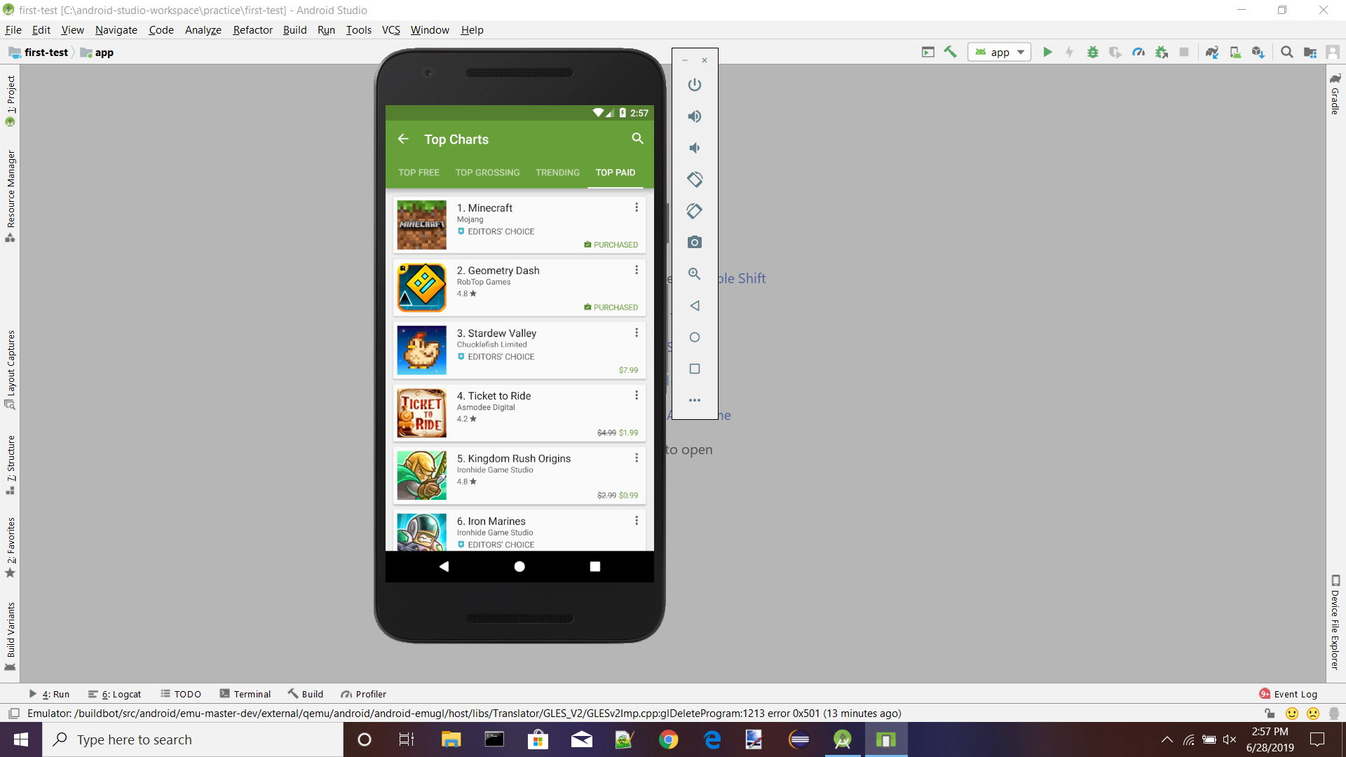This screenshot has width=1346, height=757.
Task: Click Attach debugger to process icon
Action: point(1162,52)
